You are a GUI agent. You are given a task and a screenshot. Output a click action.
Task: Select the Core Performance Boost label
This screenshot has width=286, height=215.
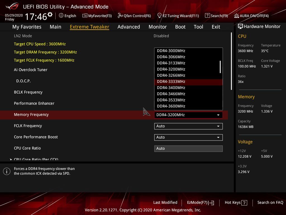click(x=36, y=137)
